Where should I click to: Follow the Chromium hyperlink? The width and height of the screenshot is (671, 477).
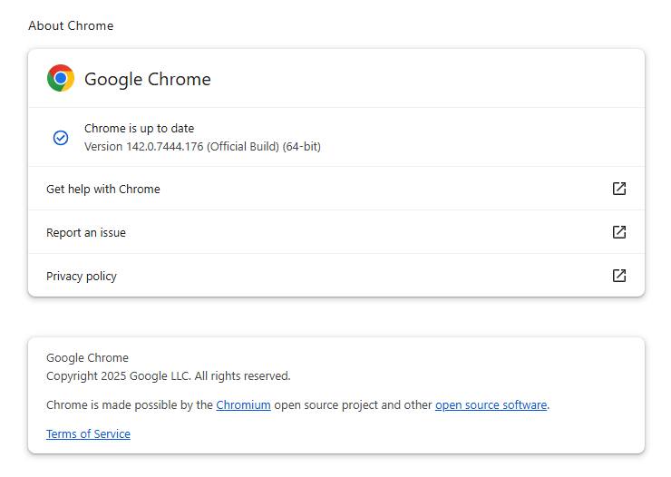[243, 405]
